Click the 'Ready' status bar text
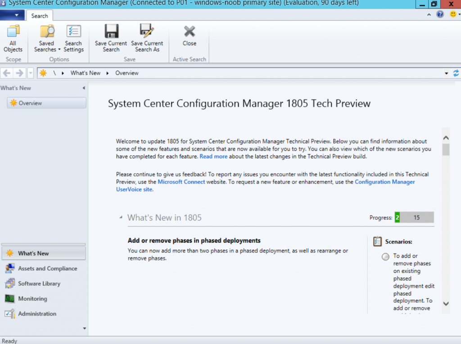The height and width of the screenshot is (344, 461). point(9,341)
